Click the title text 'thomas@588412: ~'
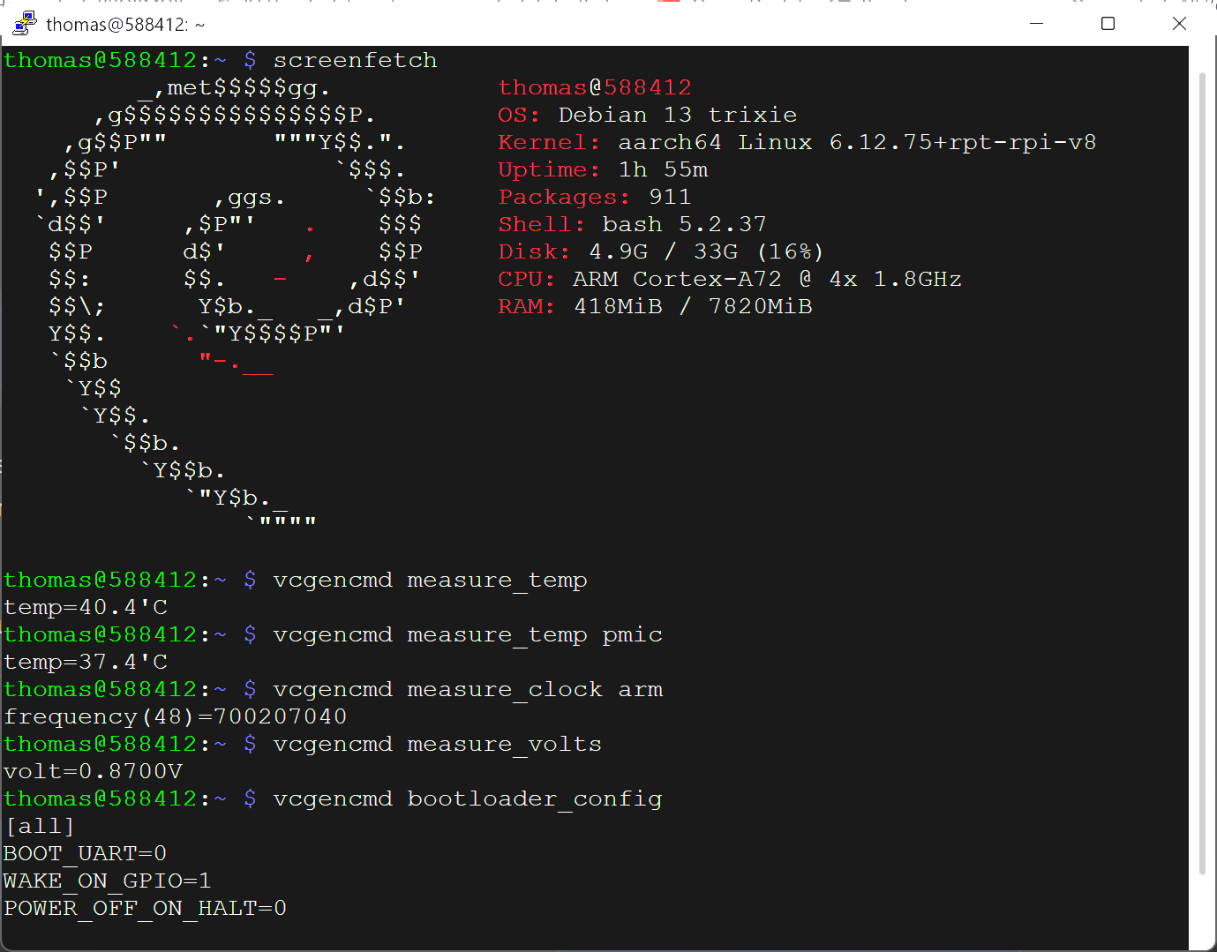Viewport: 1217px width, 952px height. pyautogui.click(x=125, y=25)
